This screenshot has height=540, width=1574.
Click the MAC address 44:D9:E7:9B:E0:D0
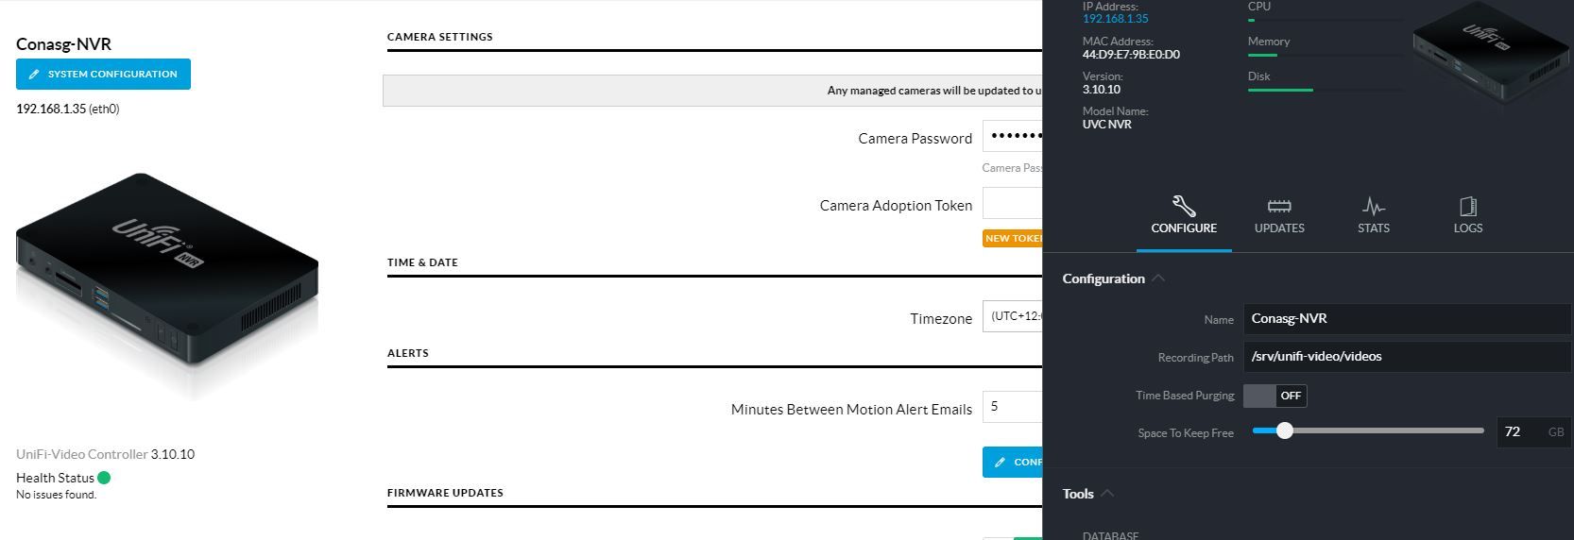1131,54
